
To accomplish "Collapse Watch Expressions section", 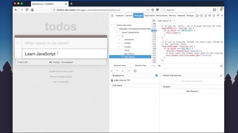I will 161,75.
